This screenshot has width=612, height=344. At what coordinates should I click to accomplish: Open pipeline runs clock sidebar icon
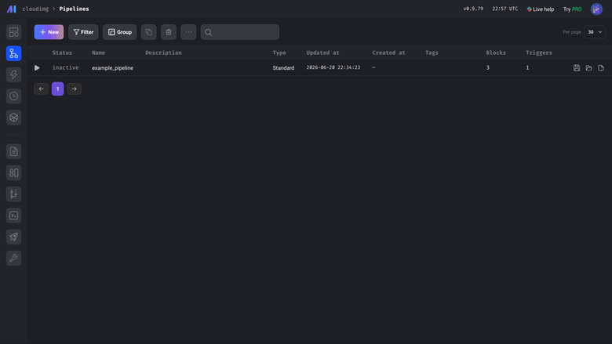coord(13,96)
